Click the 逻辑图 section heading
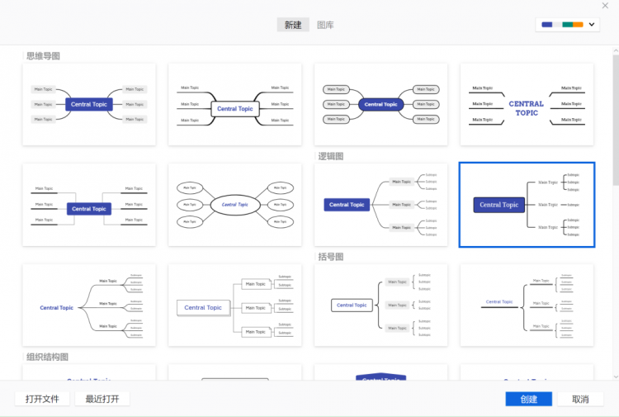This screenshot has width=619, height=417. point(331,156)
